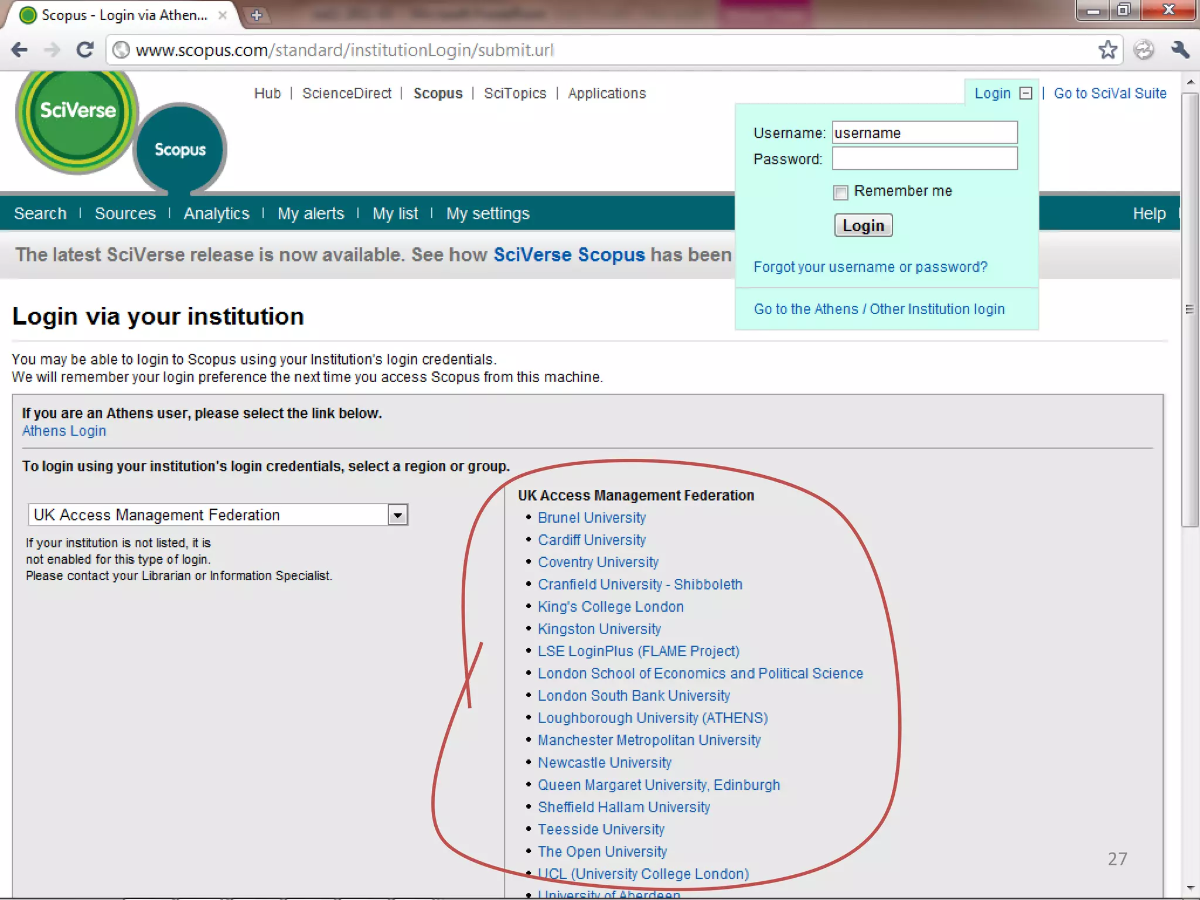1200x900 pixels.
Task: Focus the Username input field
Action: [x=925, y=132]
